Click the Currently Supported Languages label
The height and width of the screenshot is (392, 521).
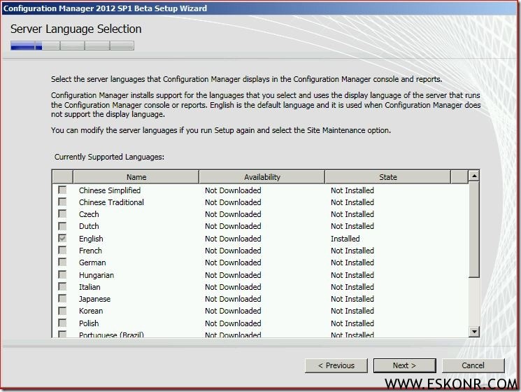click(x=109, y=157)
